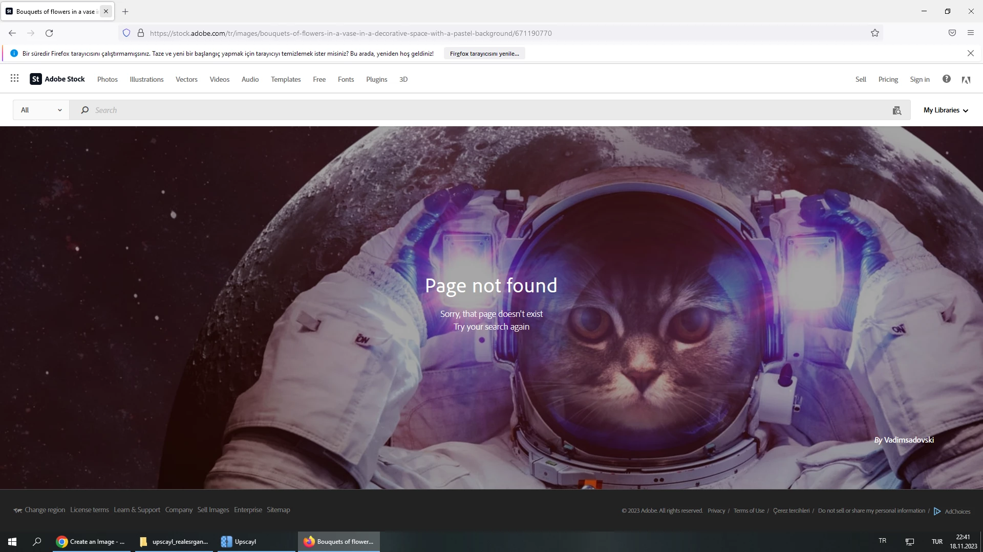The height and width of the screenshot is (552, 983).
Task: Open visual search camera icon
Action: tap(896, 110)
